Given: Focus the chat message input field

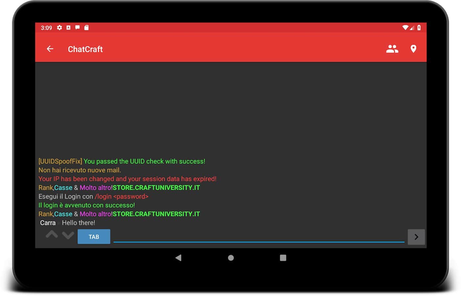Looking at the screenshot, I should click(x=258, y=236).
